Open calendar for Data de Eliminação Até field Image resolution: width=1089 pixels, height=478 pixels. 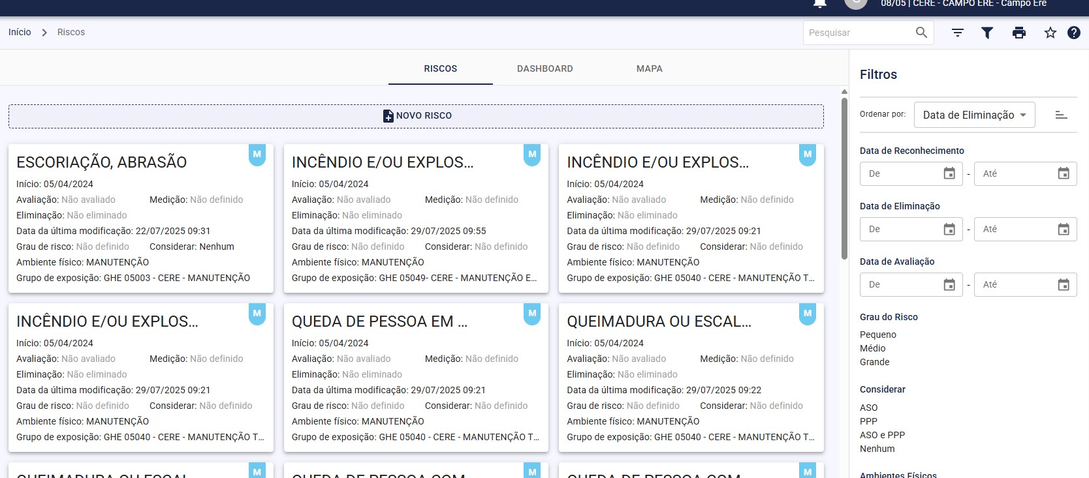coord(1063,229)
